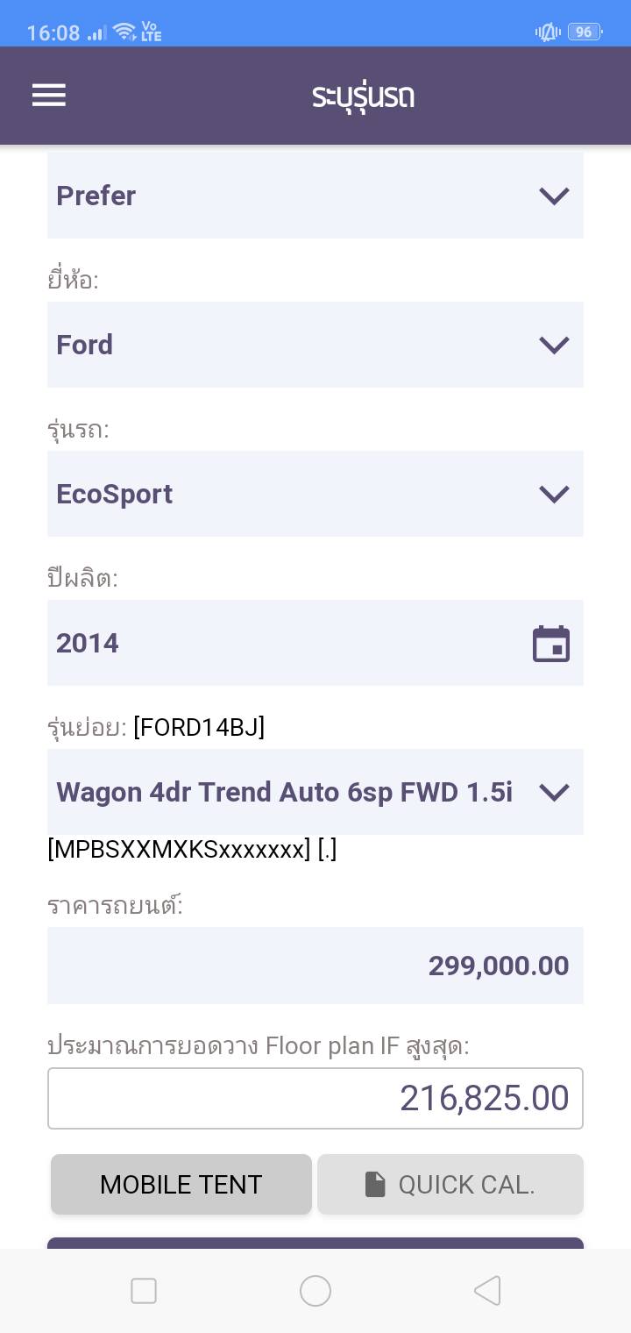This screenshot has width=631, height=1333.
Task: Click the 299,000.00 car price field
Action: point(315,966)
